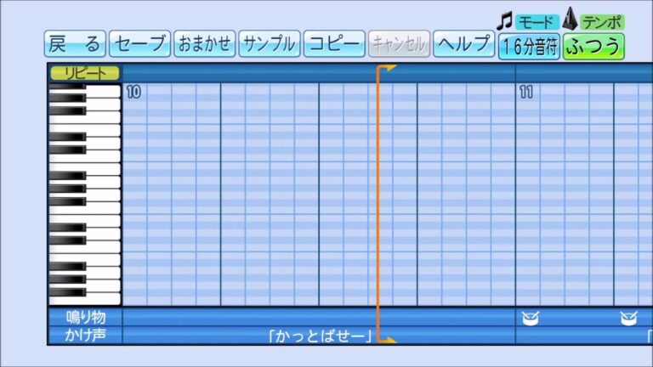
Task: Open ヘルプ help
Action: pyautogui.click(x=463, y=43)
